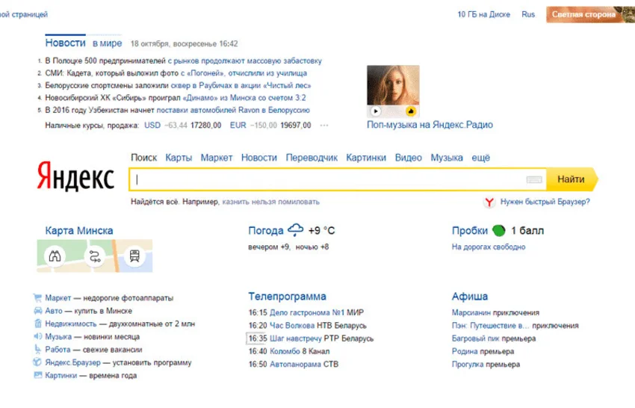Select the 'Картинки' search tab
635x408 pixels.
366,158
